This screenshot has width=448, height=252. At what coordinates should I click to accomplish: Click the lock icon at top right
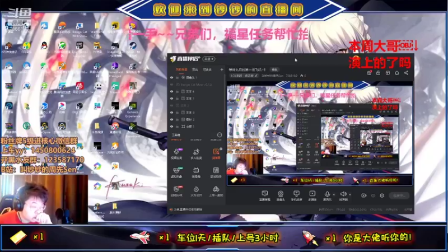click(x=378, y=73)
